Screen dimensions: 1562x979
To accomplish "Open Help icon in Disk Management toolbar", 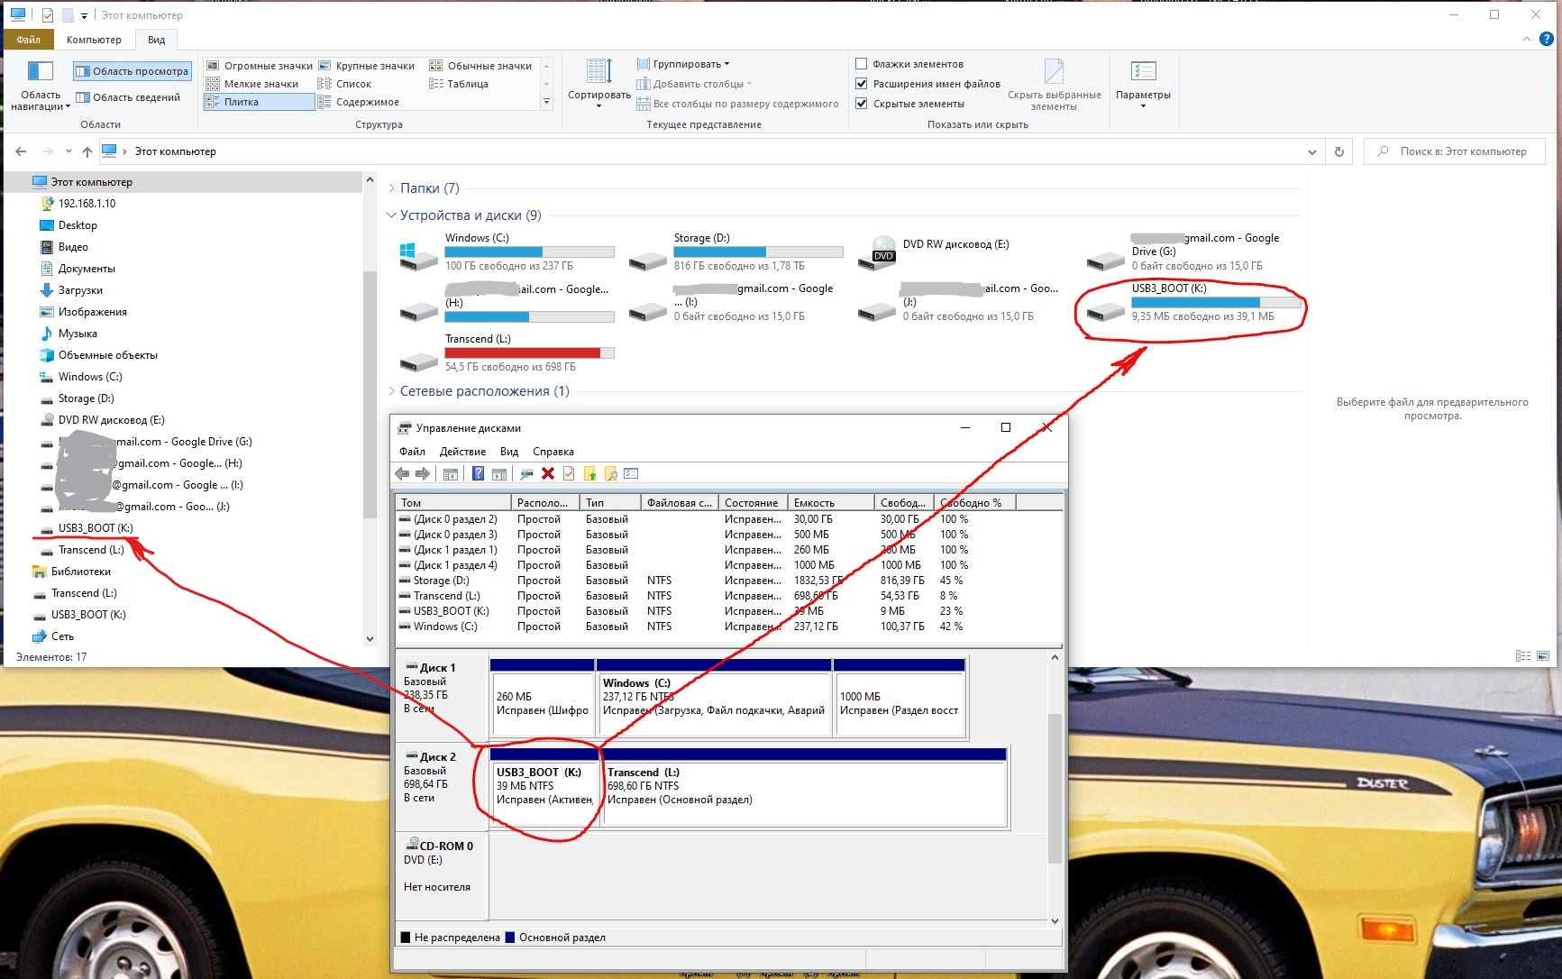I will point(478,474).
